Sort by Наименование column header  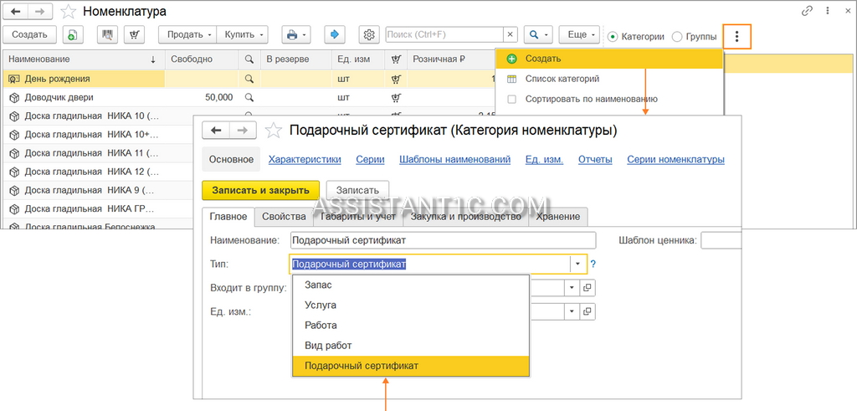click(x=84, y=59)
